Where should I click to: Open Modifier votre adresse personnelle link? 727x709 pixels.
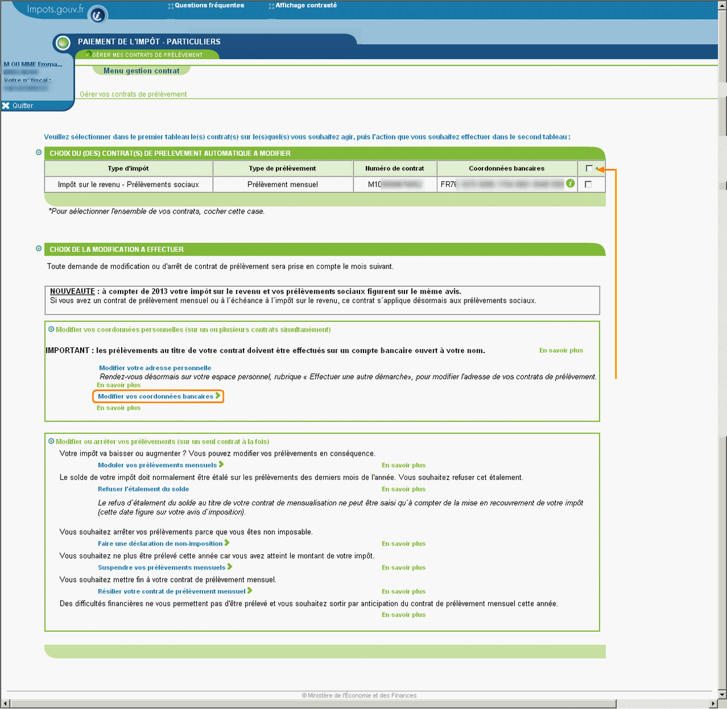[x=155, y=368]
